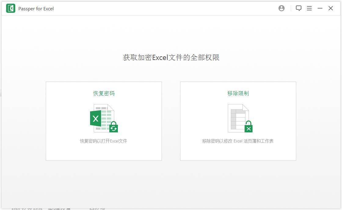Screen dimensions: 342x210
Task: Click the Passper for Excel title text
Action: pos(36,9)
